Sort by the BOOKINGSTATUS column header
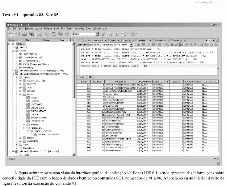Screen dimensions: 227x186 pos(193,82)
